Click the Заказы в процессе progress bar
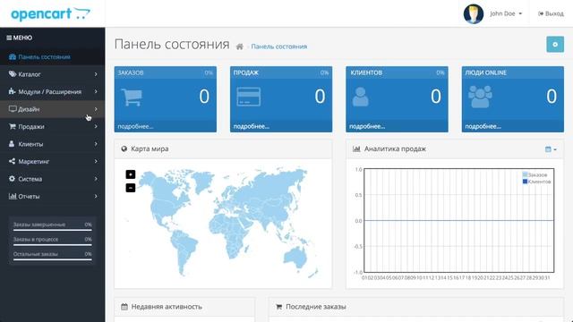 pos(52,244)
